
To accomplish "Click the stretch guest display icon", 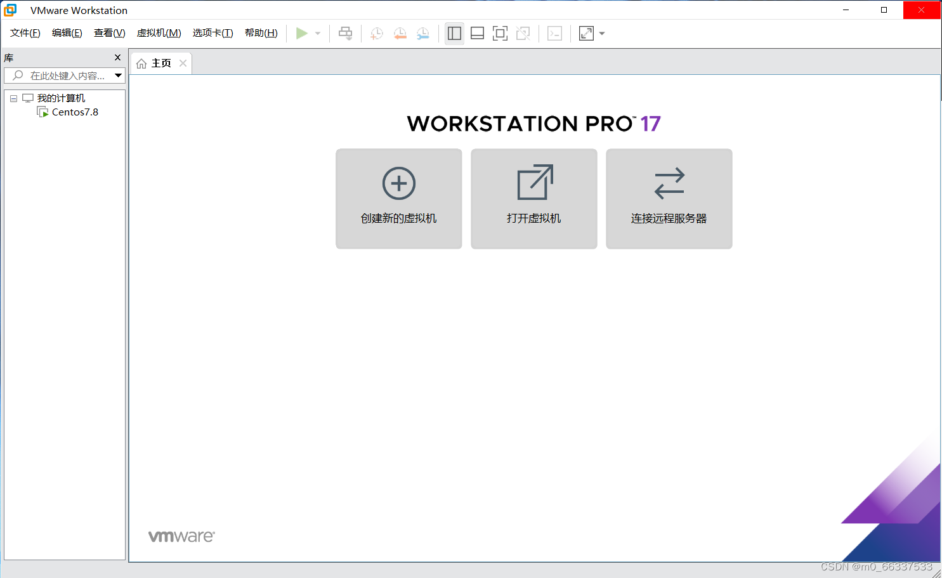I will [x=587, y=34].
